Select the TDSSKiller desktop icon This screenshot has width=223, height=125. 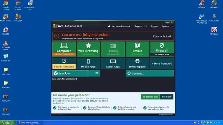(x=214, y=31)
